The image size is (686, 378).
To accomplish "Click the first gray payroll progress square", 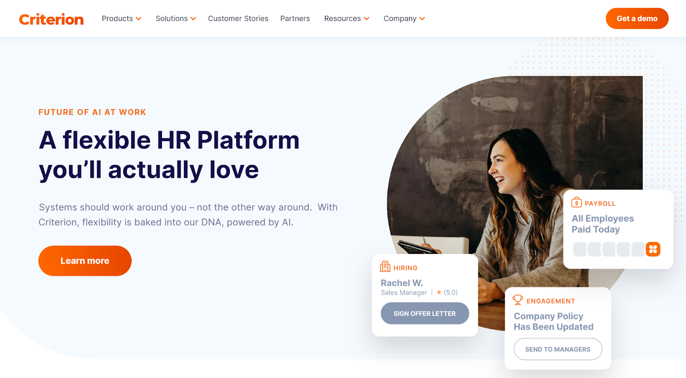I will (580, 249).
